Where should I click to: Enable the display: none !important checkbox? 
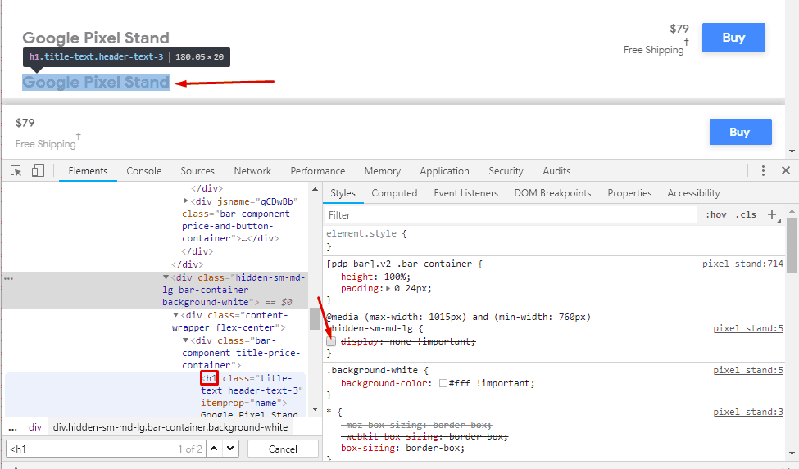(331, 341)
